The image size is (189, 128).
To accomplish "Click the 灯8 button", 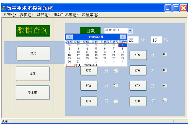I will click(x=138, y=101).
